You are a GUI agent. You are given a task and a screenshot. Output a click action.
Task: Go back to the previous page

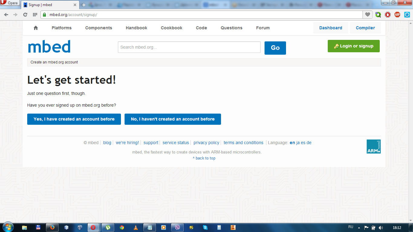pos(6,14)
